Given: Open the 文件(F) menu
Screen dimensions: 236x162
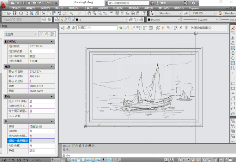Looking at the screenshot, I should pyautogui.click(x=16, y=8).
